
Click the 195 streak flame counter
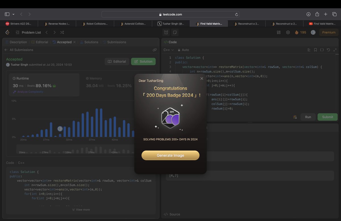tap(300, 32)
